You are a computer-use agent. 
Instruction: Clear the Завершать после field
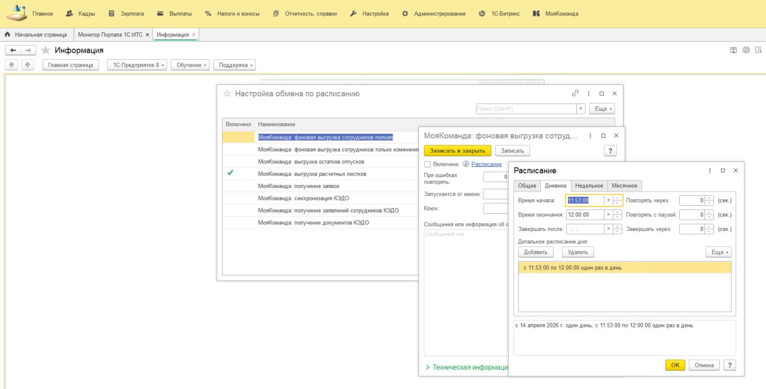click(609, 229)
